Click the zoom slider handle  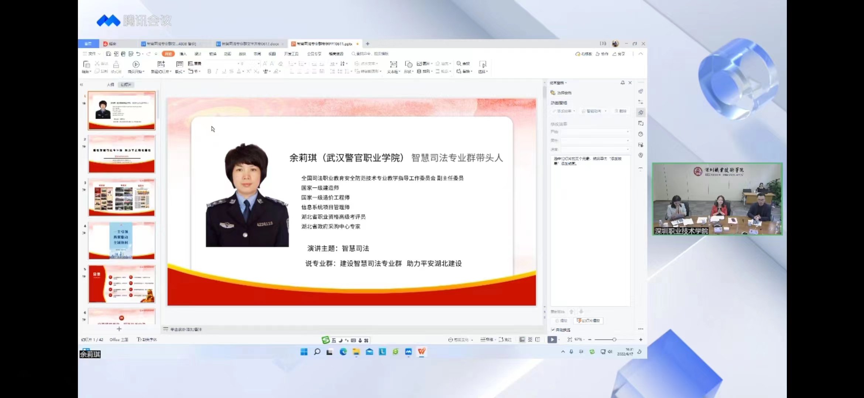(614, 339)
